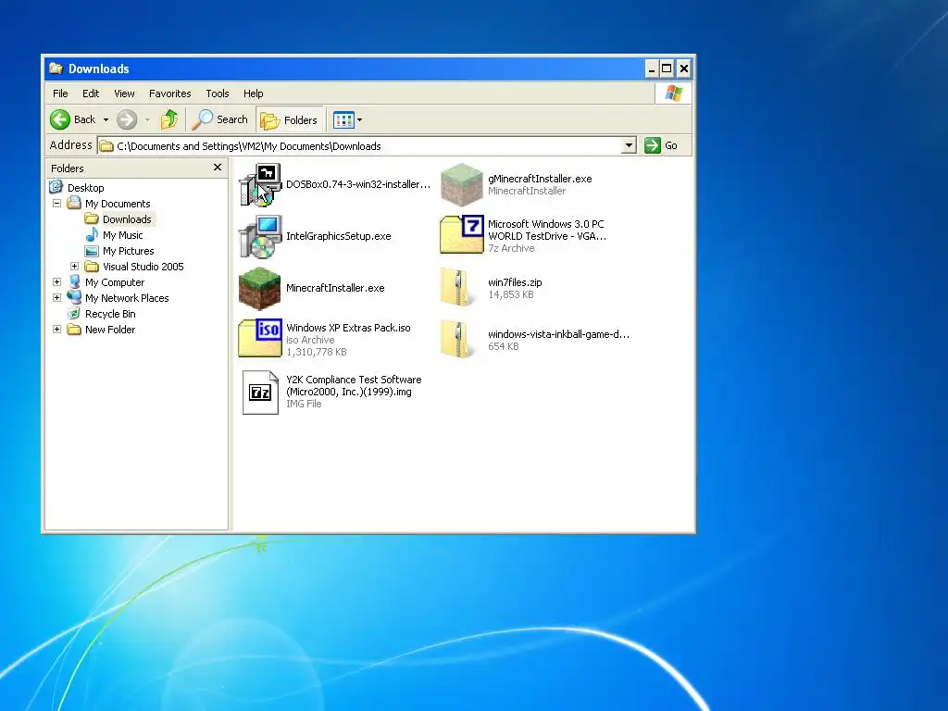Viewport: 948px width, 711px height.
Task: Select the IntelGraphicsSetup.exe icon
Action: point(260,236)
